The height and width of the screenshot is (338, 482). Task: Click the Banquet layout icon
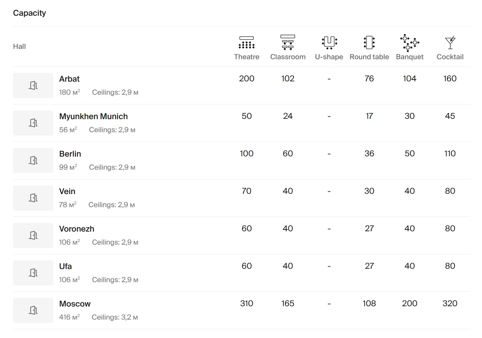409,43
